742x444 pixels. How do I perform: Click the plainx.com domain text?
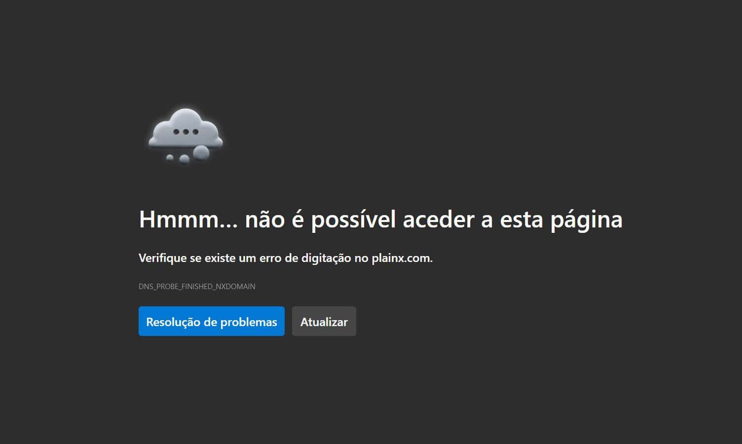(x=402, y=258)
